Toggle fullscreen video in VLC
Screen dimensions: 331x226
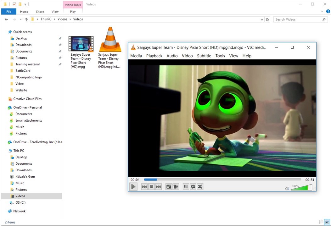click(169, 187)
